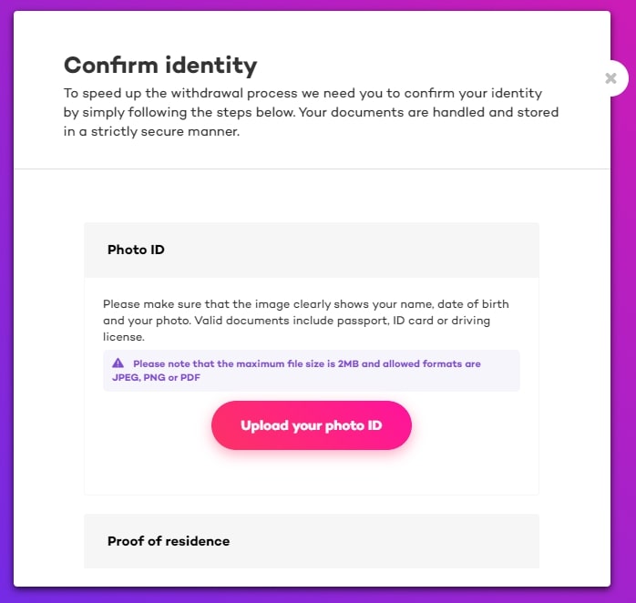Click the purple backdrop outside the dialog

point(6,301)
